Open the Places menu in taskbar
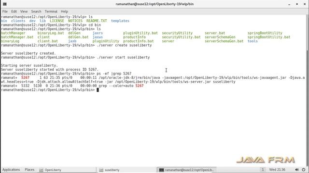The height and width of the screenshot is (173, 309). point(29,170)
